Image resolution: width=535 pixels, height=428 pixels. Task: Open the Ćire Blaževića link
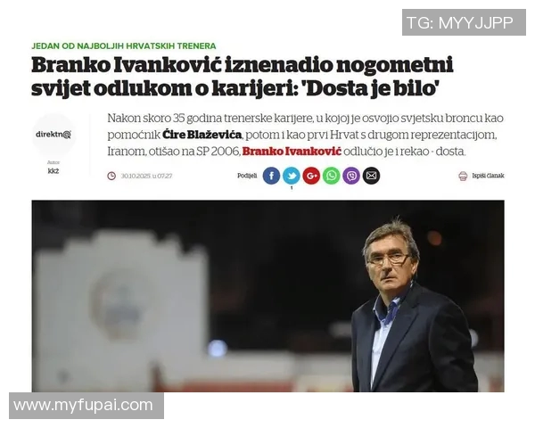coord(202,135)
